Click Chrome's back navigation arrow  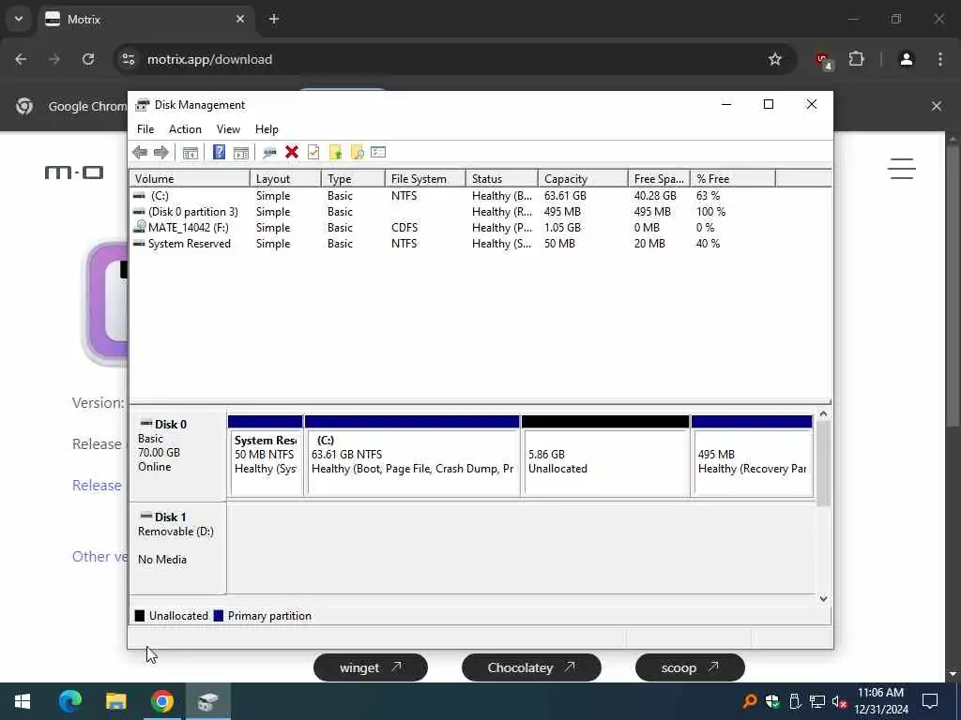(21, 59)
